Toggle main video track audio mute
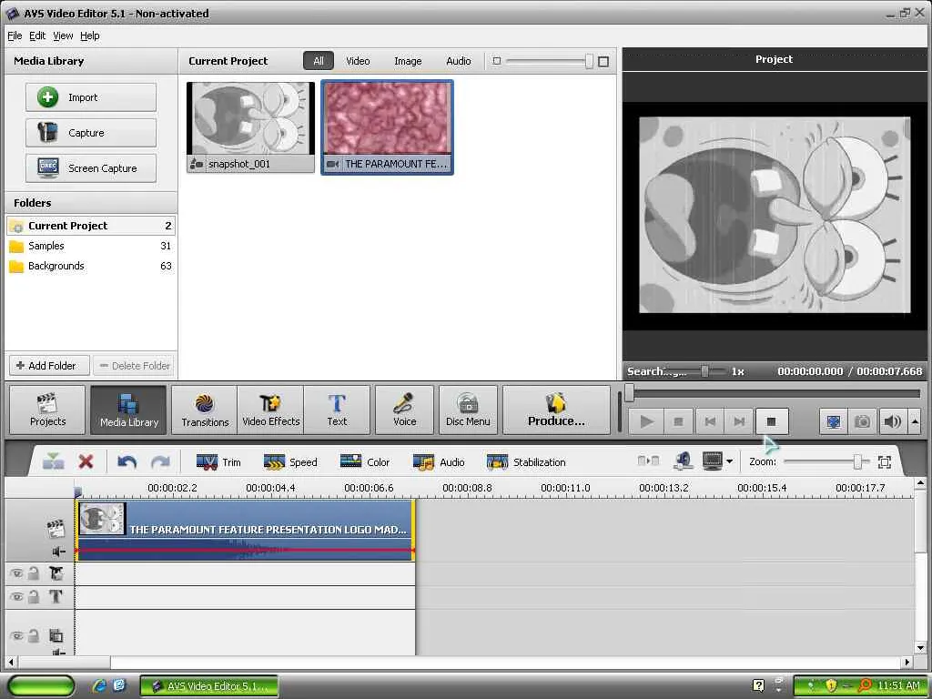932x699 pixels. click(x=58, y=552)
